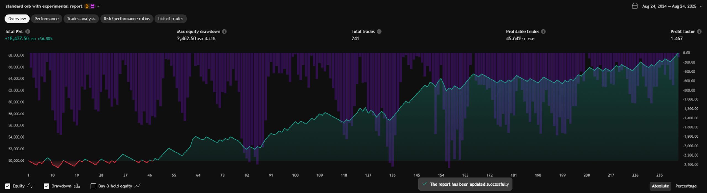This screenshot has height=193, width=707.
Task: Click the drawdown percentage '4.41%'
Action: 210,39
